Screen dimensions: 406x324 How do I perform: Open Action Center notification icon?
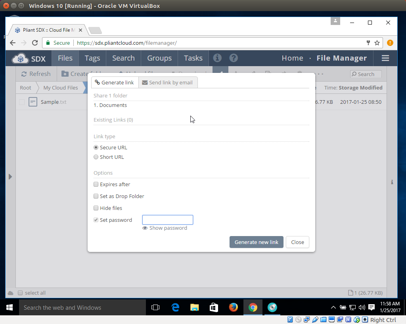pos(372,307)
